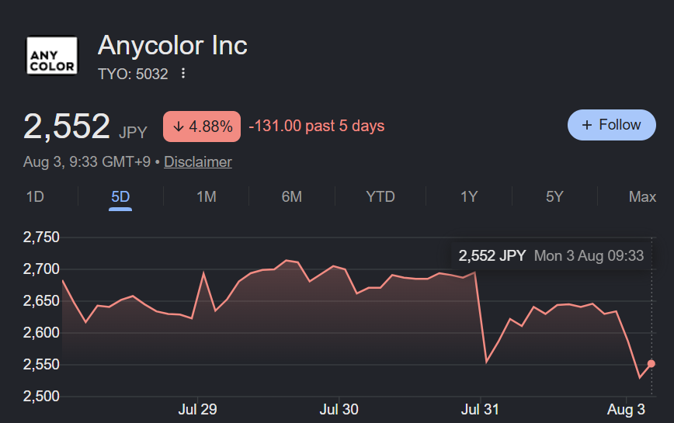Click the 2,650 price axis label
The width and height of the screenshot is (674, 423).
pos(41,301)
